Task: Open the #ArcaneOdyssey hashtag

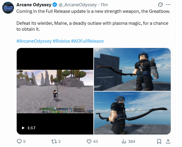Action: (x=34, y=41)
